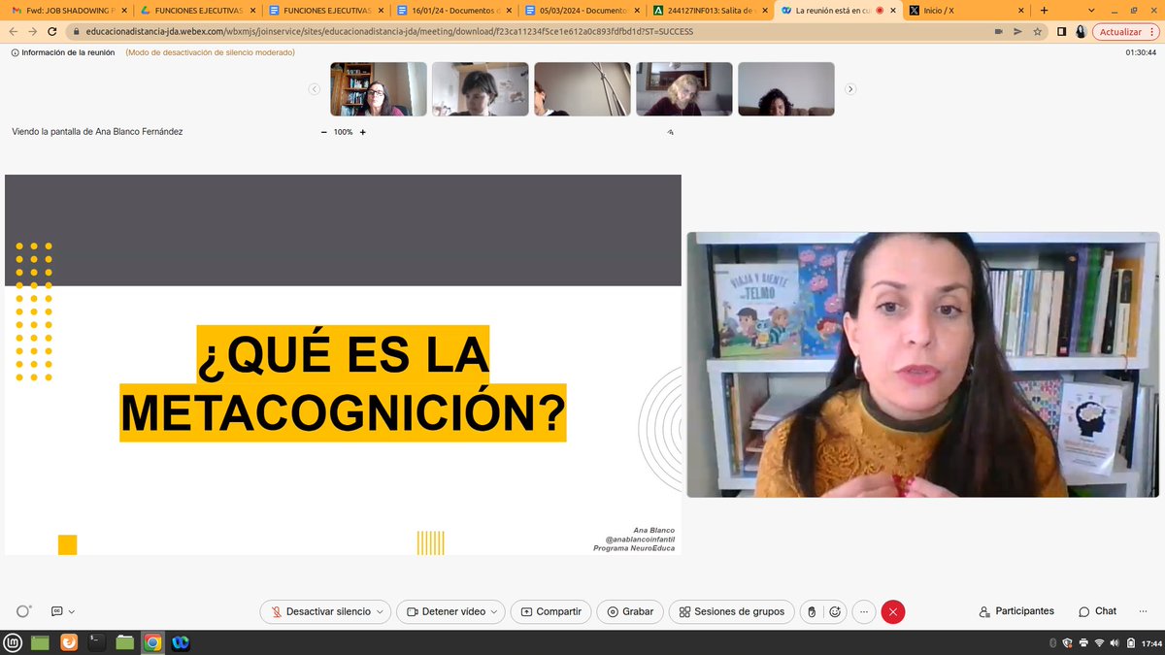Click the Compartir share button

click(x=550, y=612)
